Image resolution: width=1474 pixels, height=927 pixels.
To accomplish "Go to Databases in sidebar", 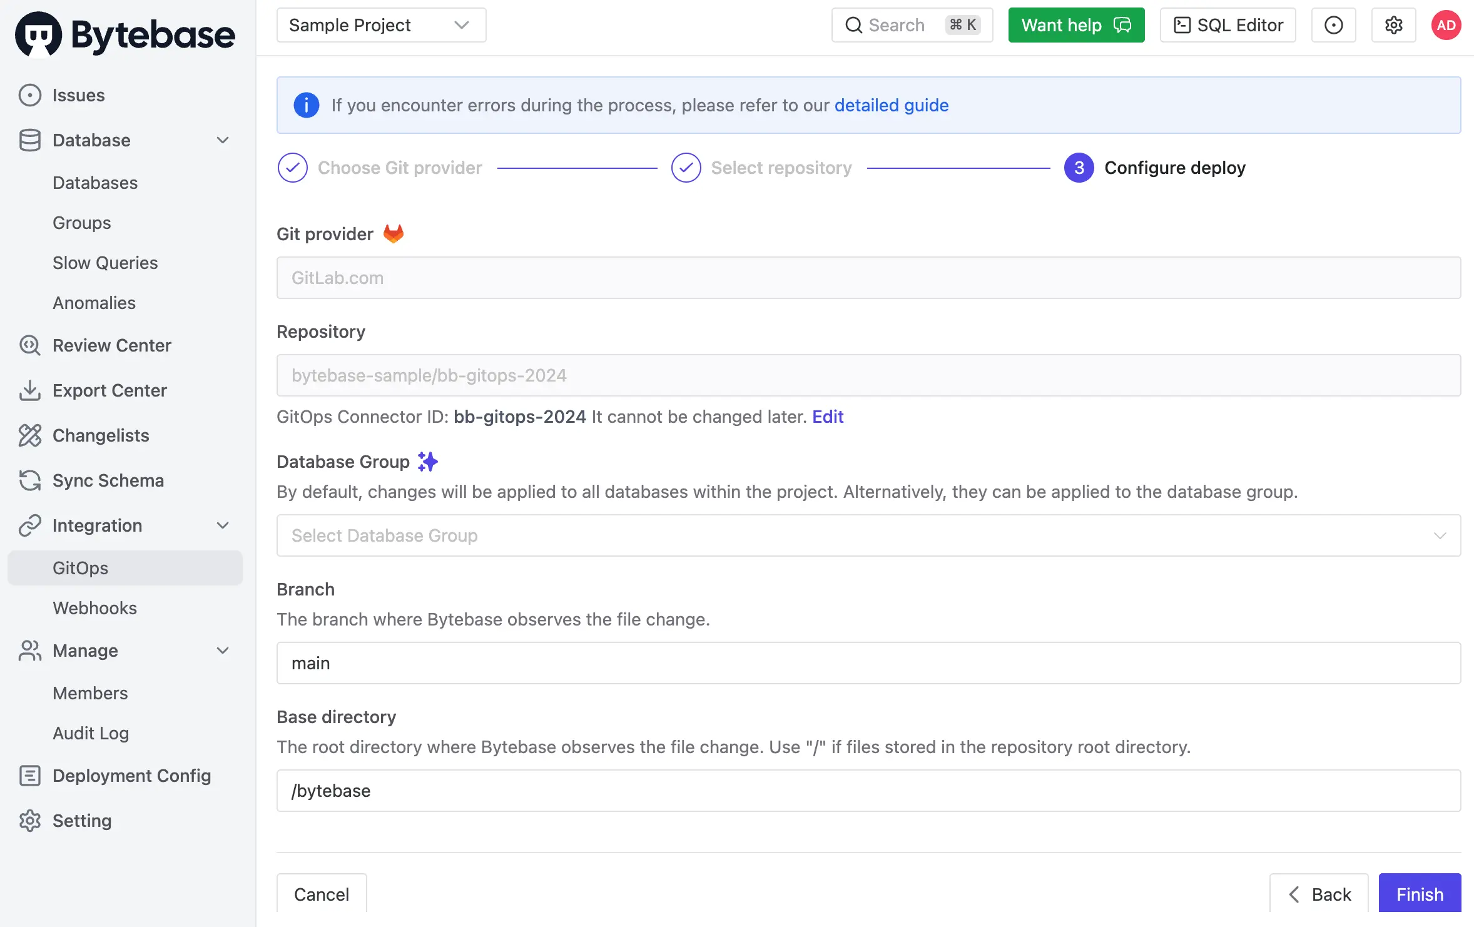I will click(95, 183).
